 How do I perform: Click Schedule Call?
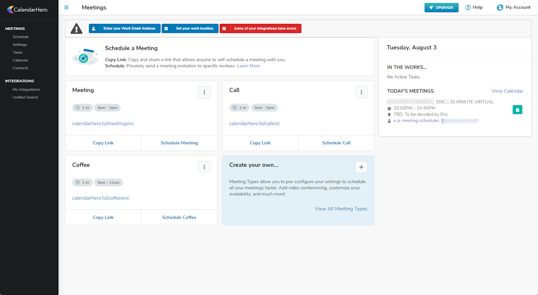(336, 143)
